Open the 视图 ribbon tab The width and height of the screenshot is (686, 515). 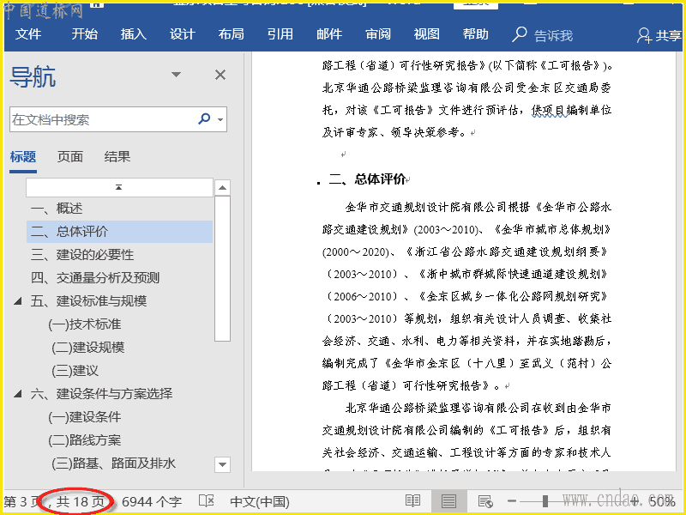[426, 34]
